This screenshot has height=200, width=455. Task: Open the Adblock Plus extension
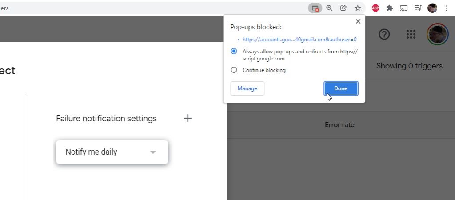[375, 8]
